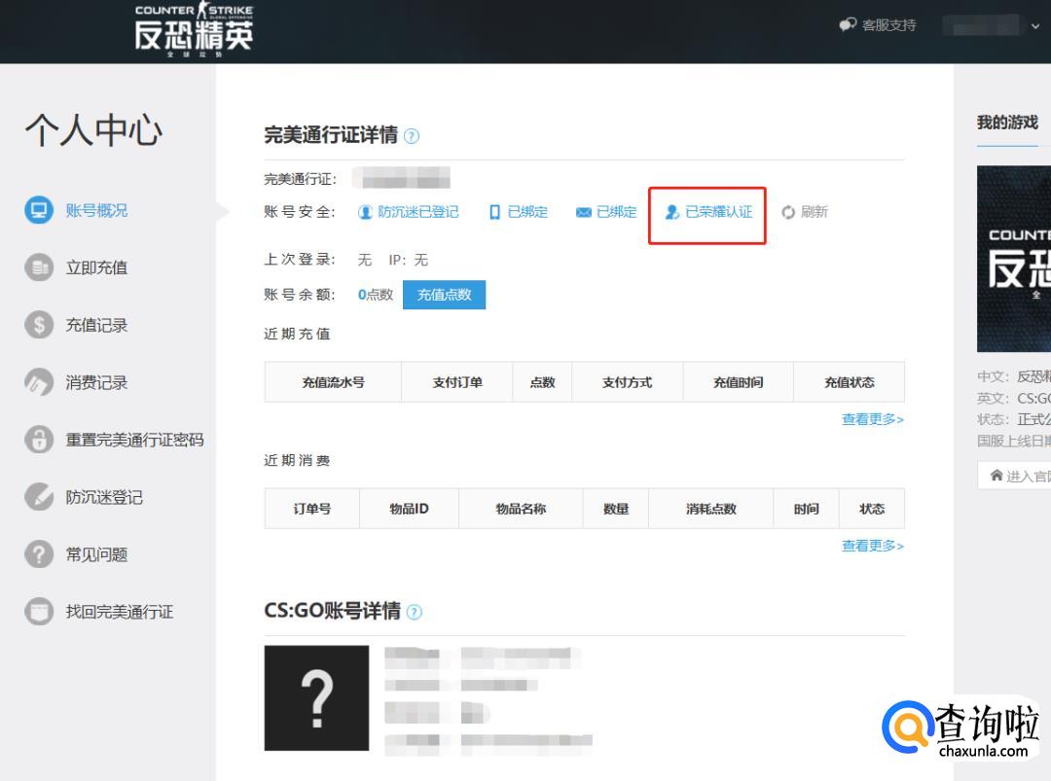Screen dimensions: 1051x781
Task: Click the 订单号 column header
Action: [312, 509]
